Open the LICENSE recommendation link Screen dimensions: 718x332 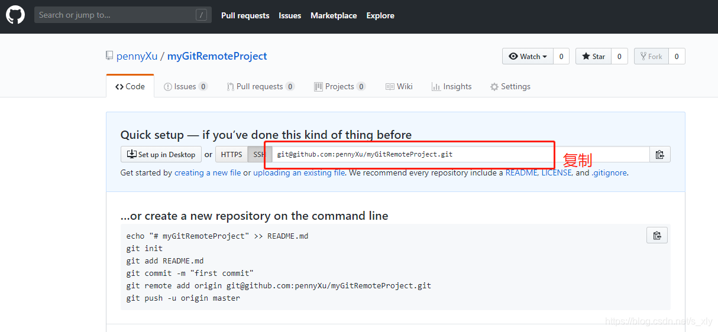tap(557, 173)
